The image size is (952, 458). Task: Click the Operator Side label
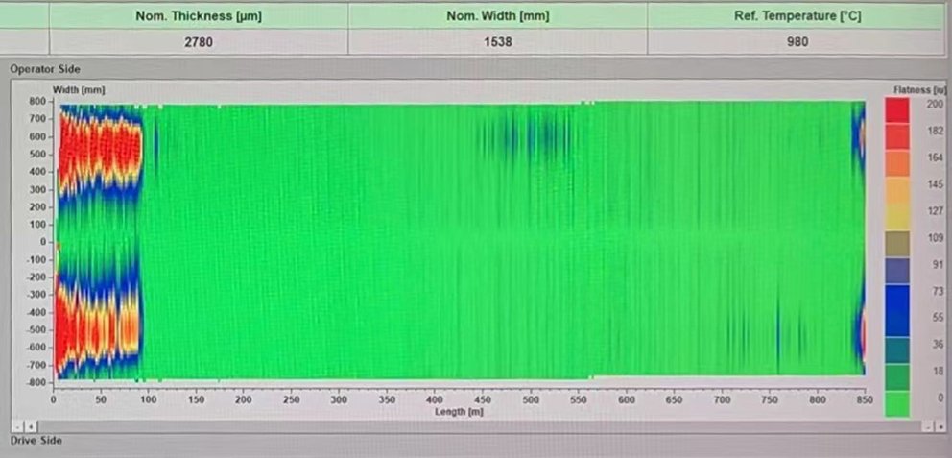(45, 69)
